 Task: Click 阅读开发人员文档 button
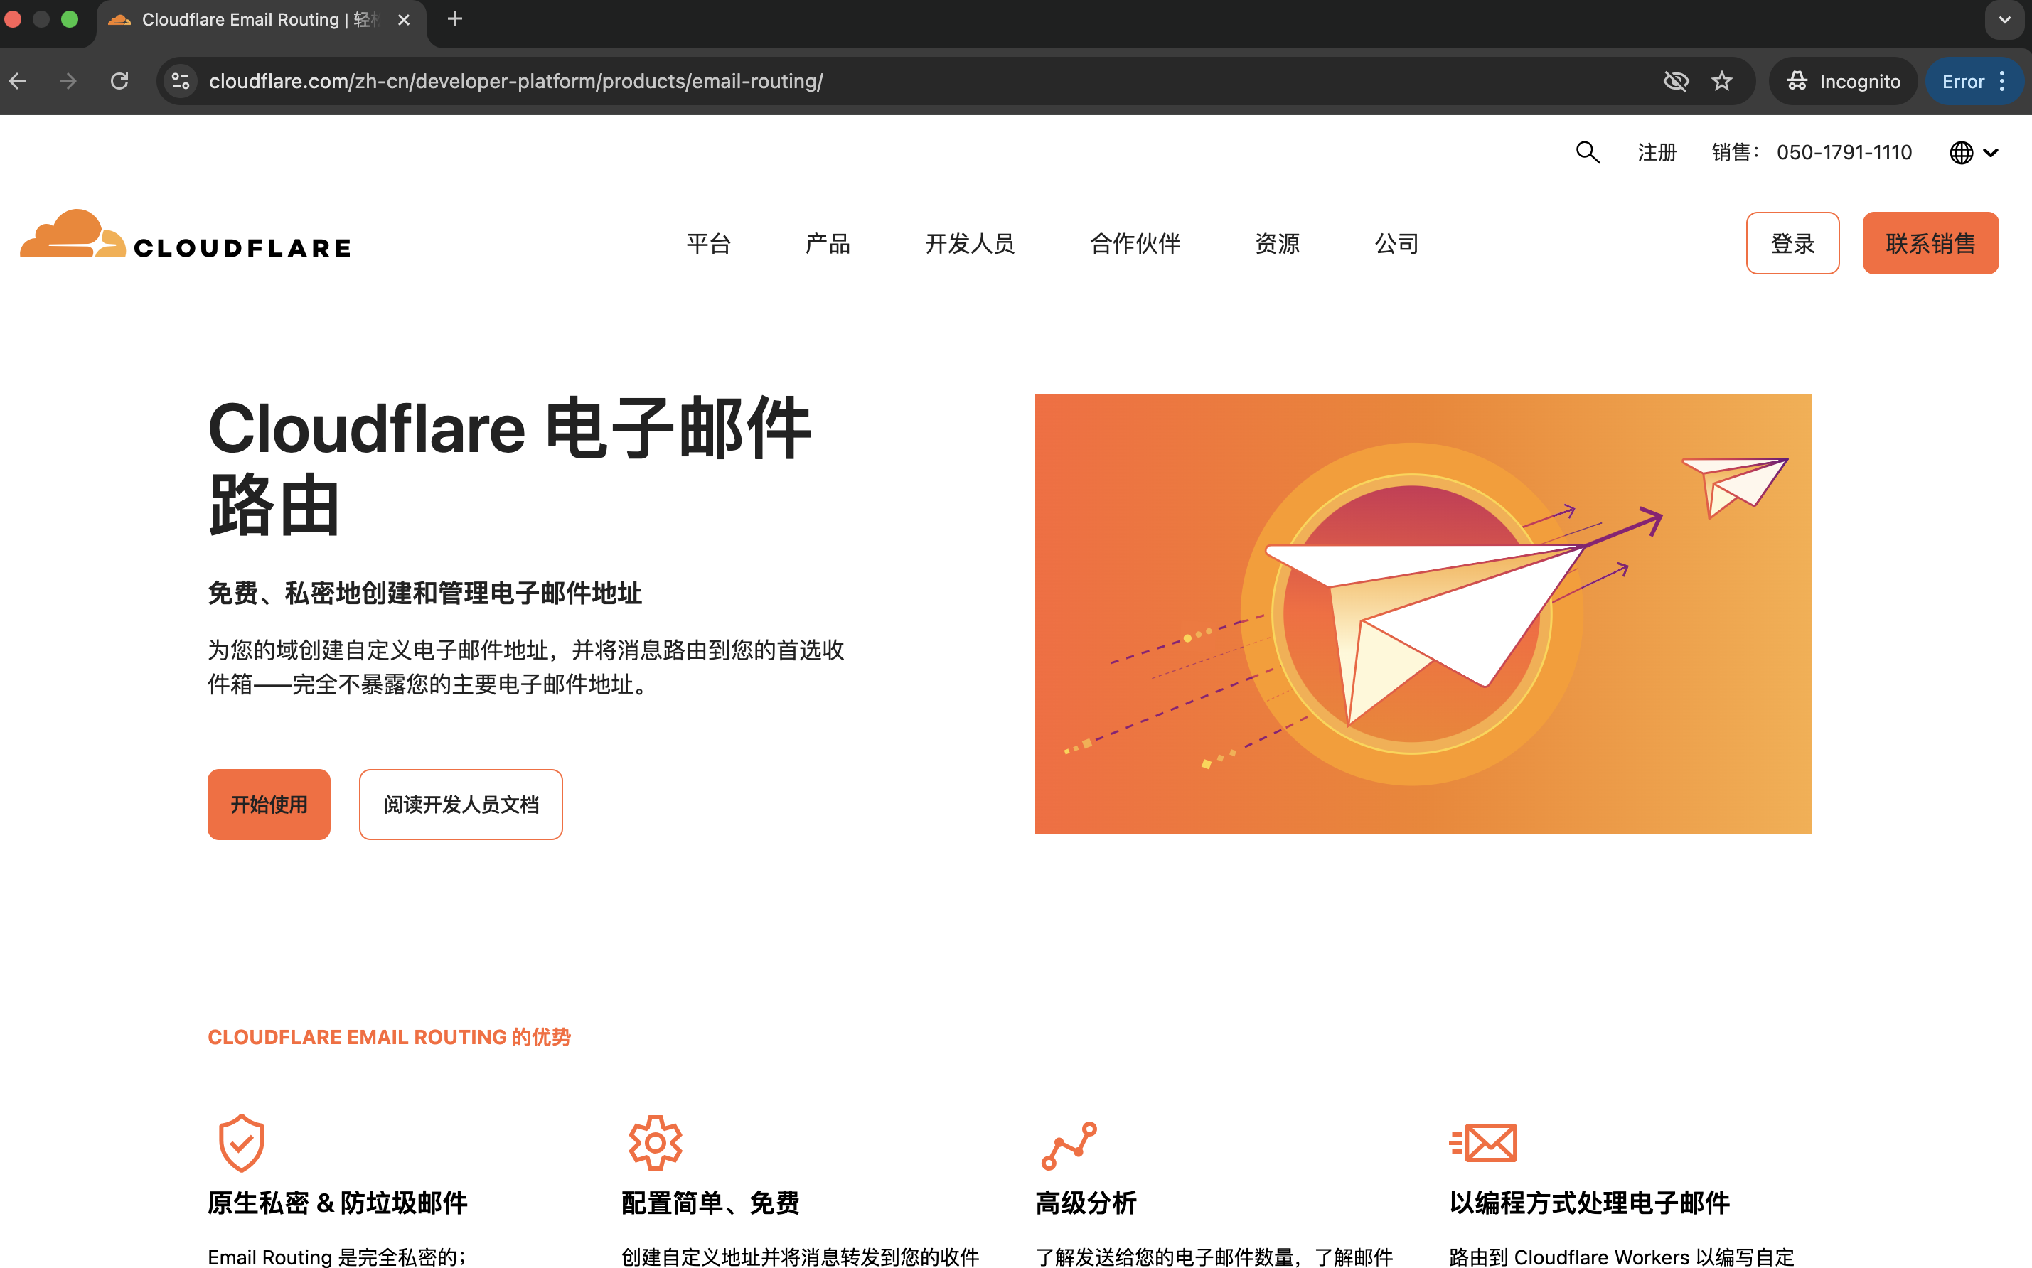(461, 805)
